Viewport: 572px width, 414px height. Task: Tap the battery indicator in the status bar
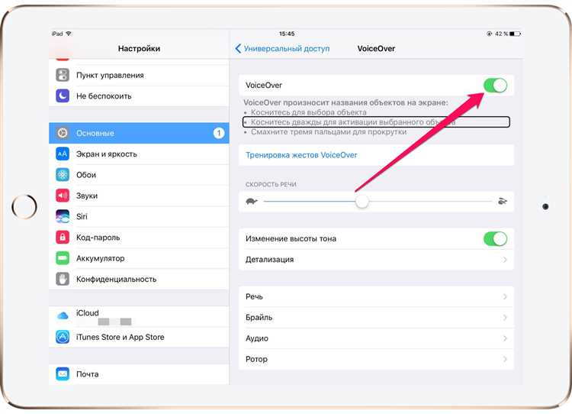tap(515, 34)
